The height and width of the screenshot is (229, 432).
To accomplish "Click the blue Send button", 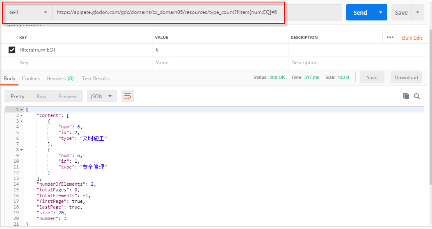I will (360, 13).
